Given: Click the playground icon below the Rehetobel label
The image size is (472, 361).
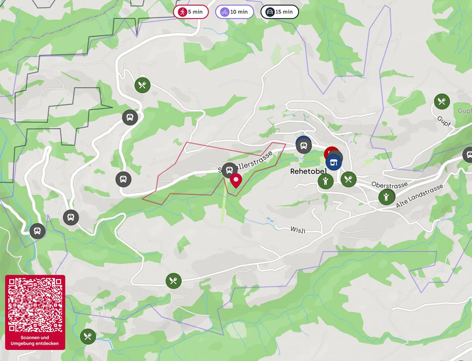Looking at the screenshot, I should coord(325,181).
